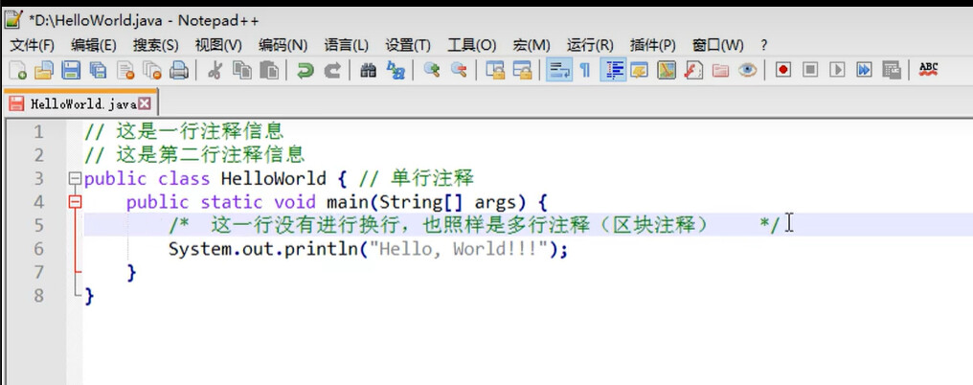Open Find with the binoculars icon
This screenshot has width=973, height=385.
click(368, 70)
